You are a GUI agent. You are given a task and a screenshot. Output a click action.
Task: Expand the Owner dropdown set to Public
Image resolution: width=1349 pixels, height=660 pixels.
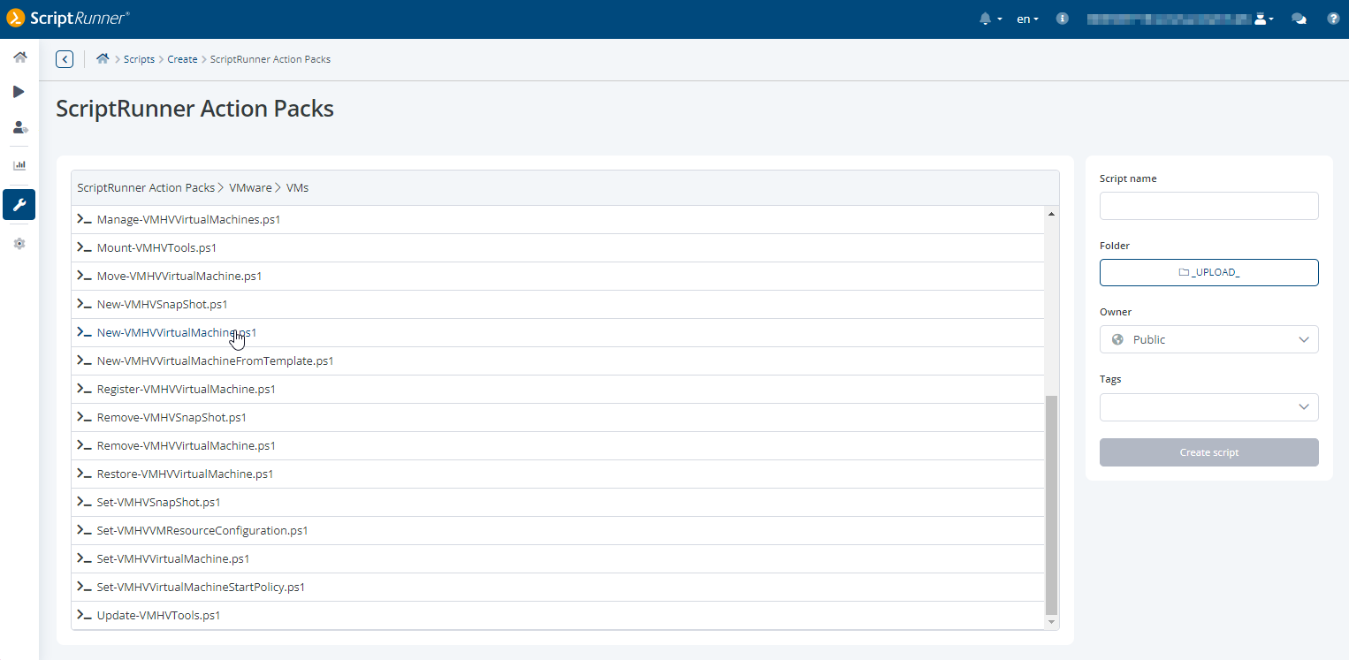1208,339
